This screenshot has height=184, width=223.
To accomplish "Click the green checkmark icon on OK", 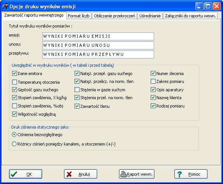I will 14,174.
